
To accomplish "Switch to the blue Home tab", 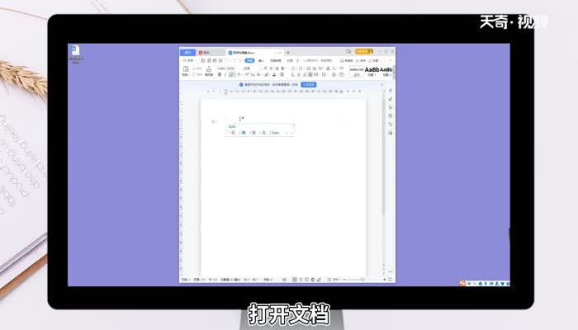I will tap(187, 53).
